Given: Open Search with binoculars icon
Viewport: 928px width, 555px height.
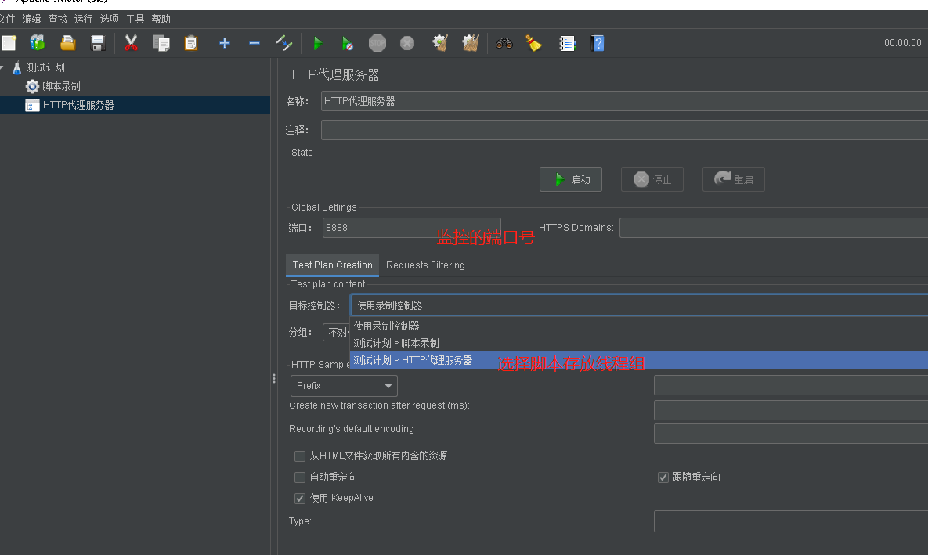Looking at the screenshot, I should coord(504,43).
